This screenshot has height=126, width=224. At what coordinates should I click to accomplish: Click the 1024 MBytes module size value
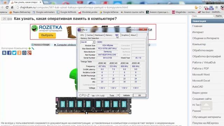[107, 45]
